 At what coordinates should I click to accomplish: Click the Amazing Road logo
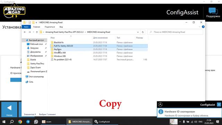pyautogui.click(x=14, y=11)
